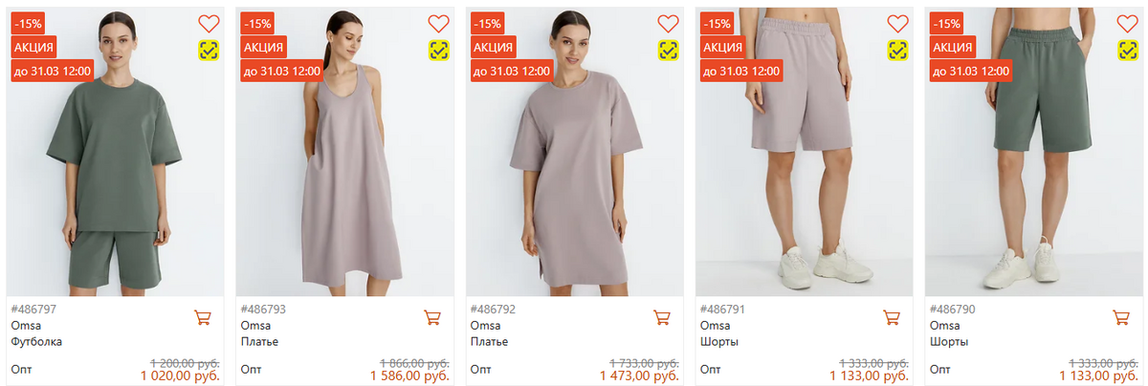The height and width of the screenshot is (386, 1148).
Task: Open green T-shirt product photo
Action: [x=115, y=182]
